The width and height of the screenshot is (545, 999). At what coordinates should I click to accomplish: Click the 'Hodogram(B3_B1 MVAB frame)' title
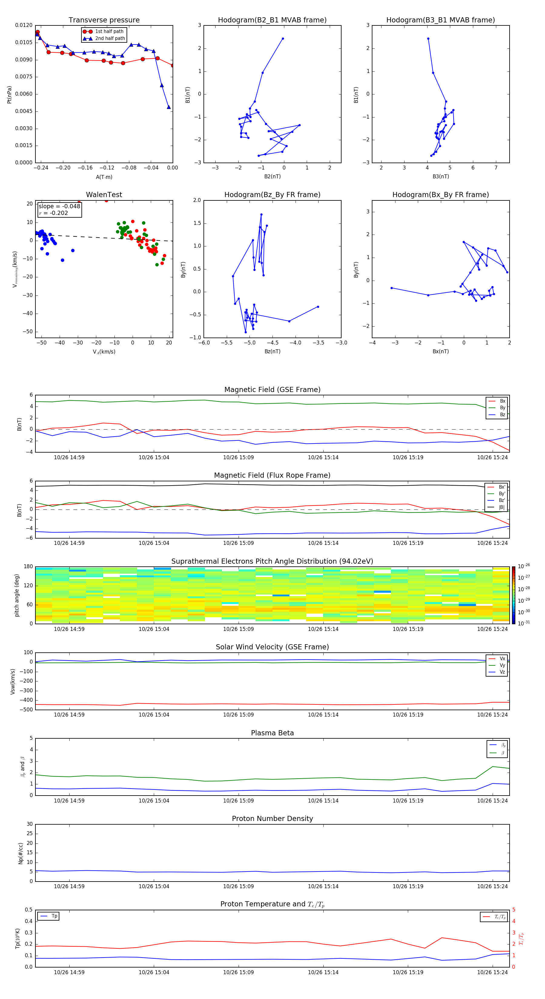click(441, 20)
